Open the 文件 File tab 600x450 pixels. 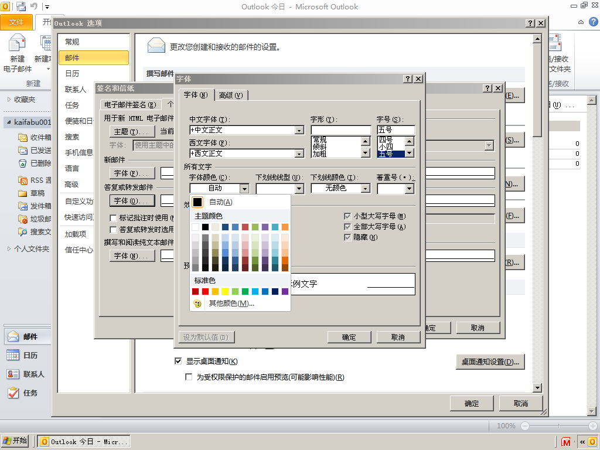click(x=16, y=22)
